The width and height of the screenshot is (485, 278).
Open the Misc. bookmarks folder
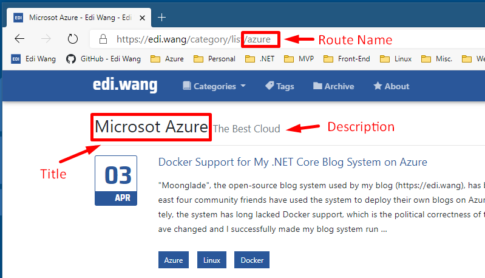[x=437, y=59]
